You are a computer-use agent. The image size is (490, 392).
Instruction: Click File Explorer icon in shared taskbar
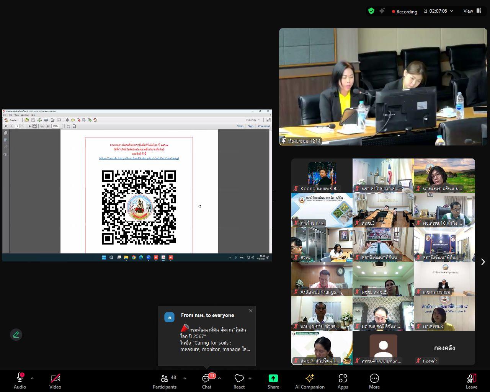pyautogui.click(x=126, y=258)
